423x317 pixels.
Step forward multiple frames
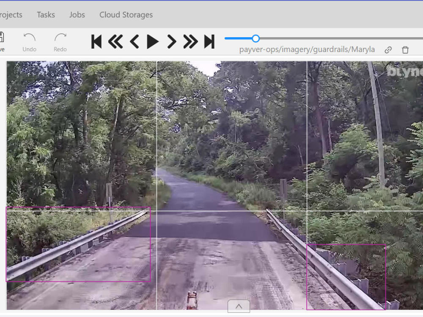[190, 41]
